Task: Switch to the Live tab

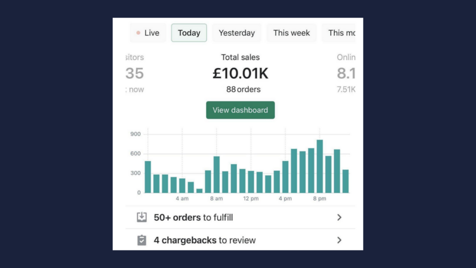Action: pos(148,33)
